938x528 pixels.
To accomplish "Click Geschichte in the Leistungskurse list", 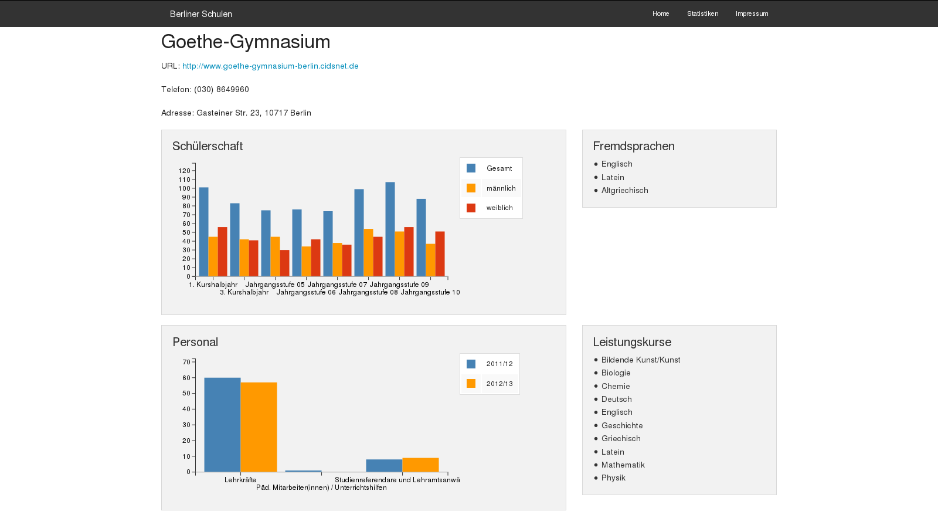I will 622,425.
